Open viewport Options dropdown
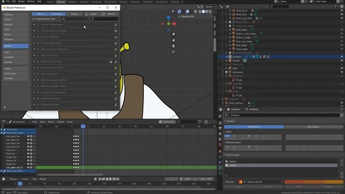Image resolution: width=345 pixels, height=194 pixels. point(210,6)
